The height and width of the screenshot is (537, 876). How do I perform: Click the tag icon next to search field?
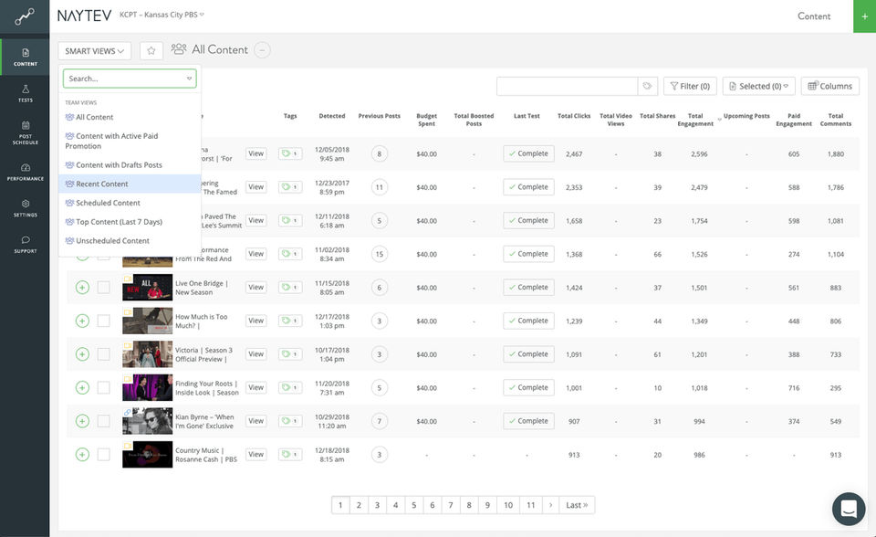648,86
